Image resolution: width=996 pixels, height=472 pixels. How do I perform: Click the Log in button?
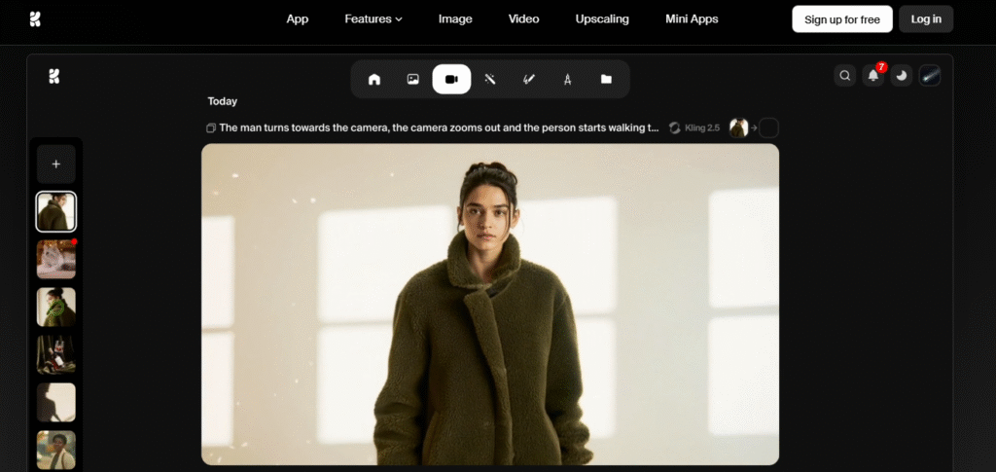click(x=925, y=19)
